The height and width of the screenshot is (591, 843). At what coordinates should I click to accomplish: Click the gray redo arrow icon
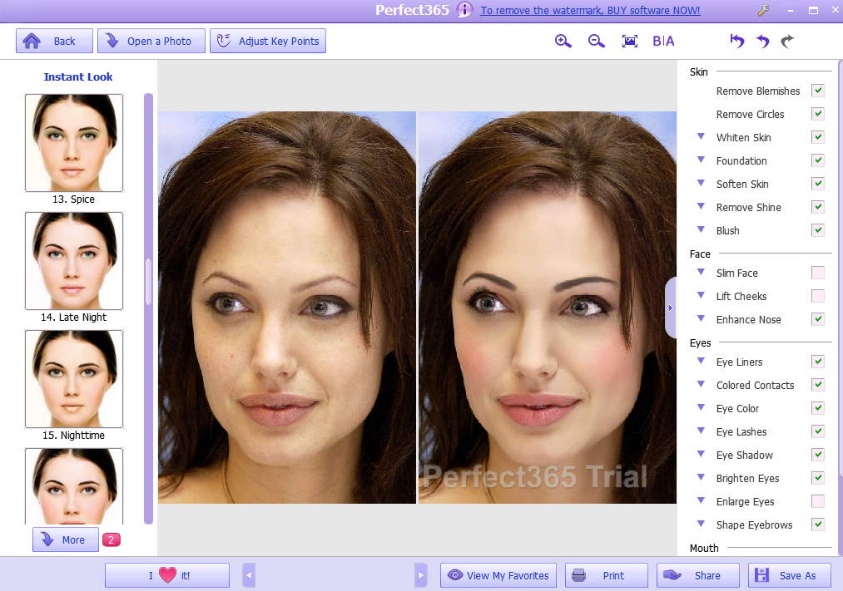pyautogui.click(x=787, y=42)
